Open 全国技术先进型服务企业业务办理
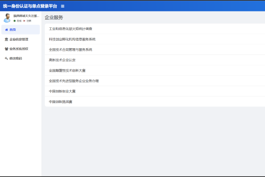Image resolution: width=265 pixels, height=177 pixels. pyautogui.click(x=74, y=81)
